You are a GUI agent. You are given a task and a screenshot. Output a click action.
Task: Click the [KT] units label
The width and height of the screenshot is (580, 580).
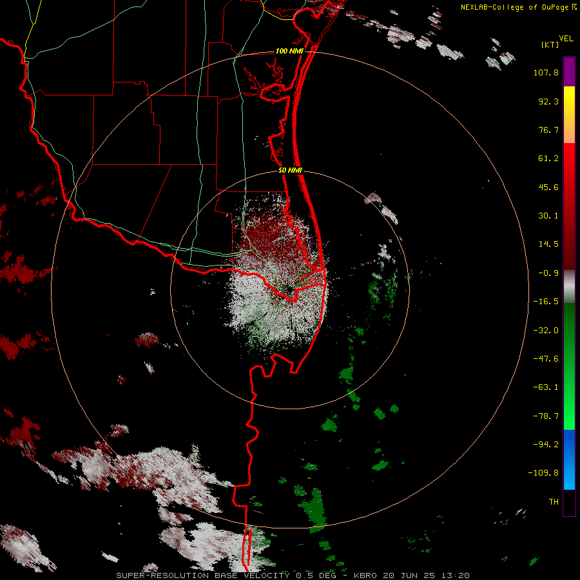pos(550,44)
